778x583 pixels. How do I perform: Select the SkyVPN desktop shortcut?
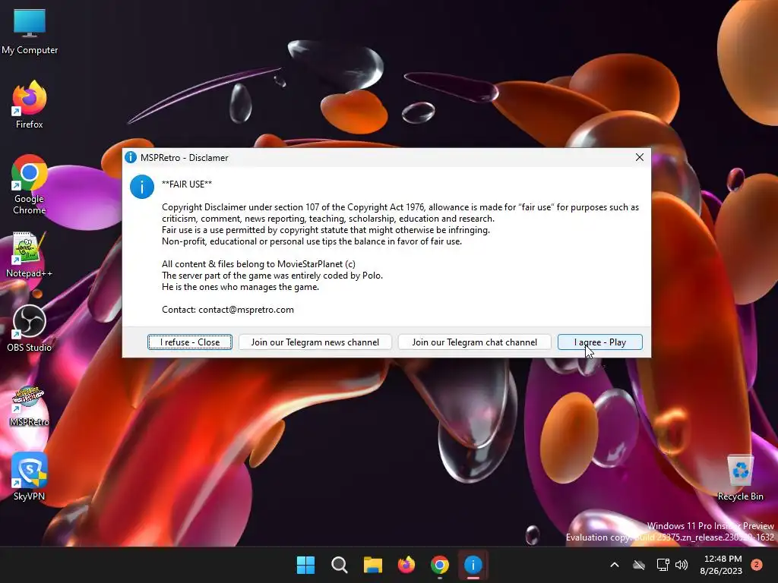[30, 477]
